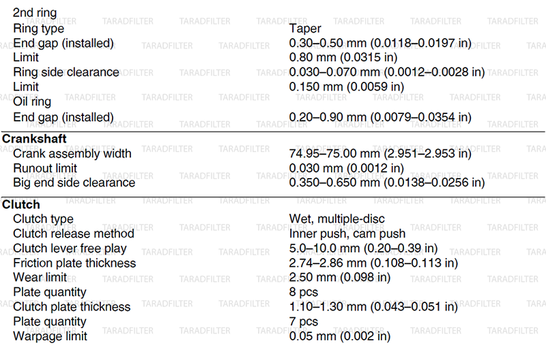
Task: Select the Clutch release method label
Action: coord(74,233)
